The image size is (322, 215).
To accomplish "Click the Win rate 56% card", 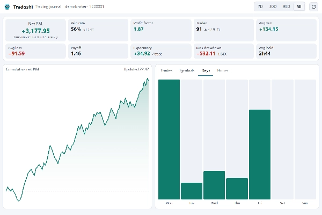I will (98, 30).
